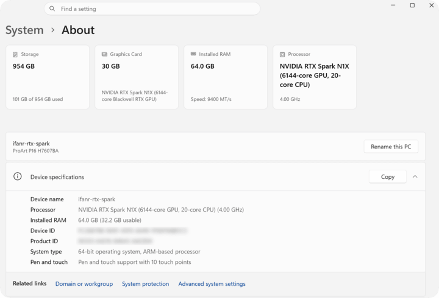Open the Graphics Card 30 GB card
The image size is (439, 298).
pyautogui.click(x=137, y=77)
